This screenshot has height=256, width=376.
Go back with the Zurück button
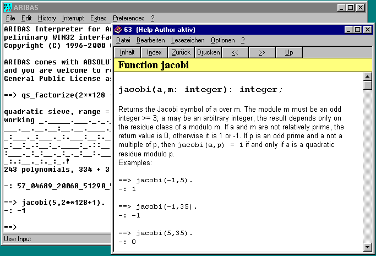point(181,52)
